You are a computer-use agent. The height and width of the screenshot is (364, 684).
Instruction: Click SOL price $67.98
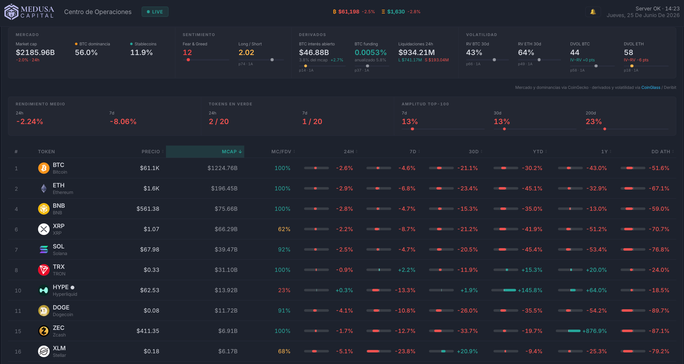point(150,250)
